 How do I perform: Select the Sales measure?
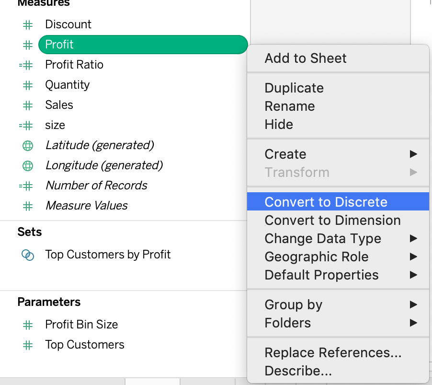(59, 105)
